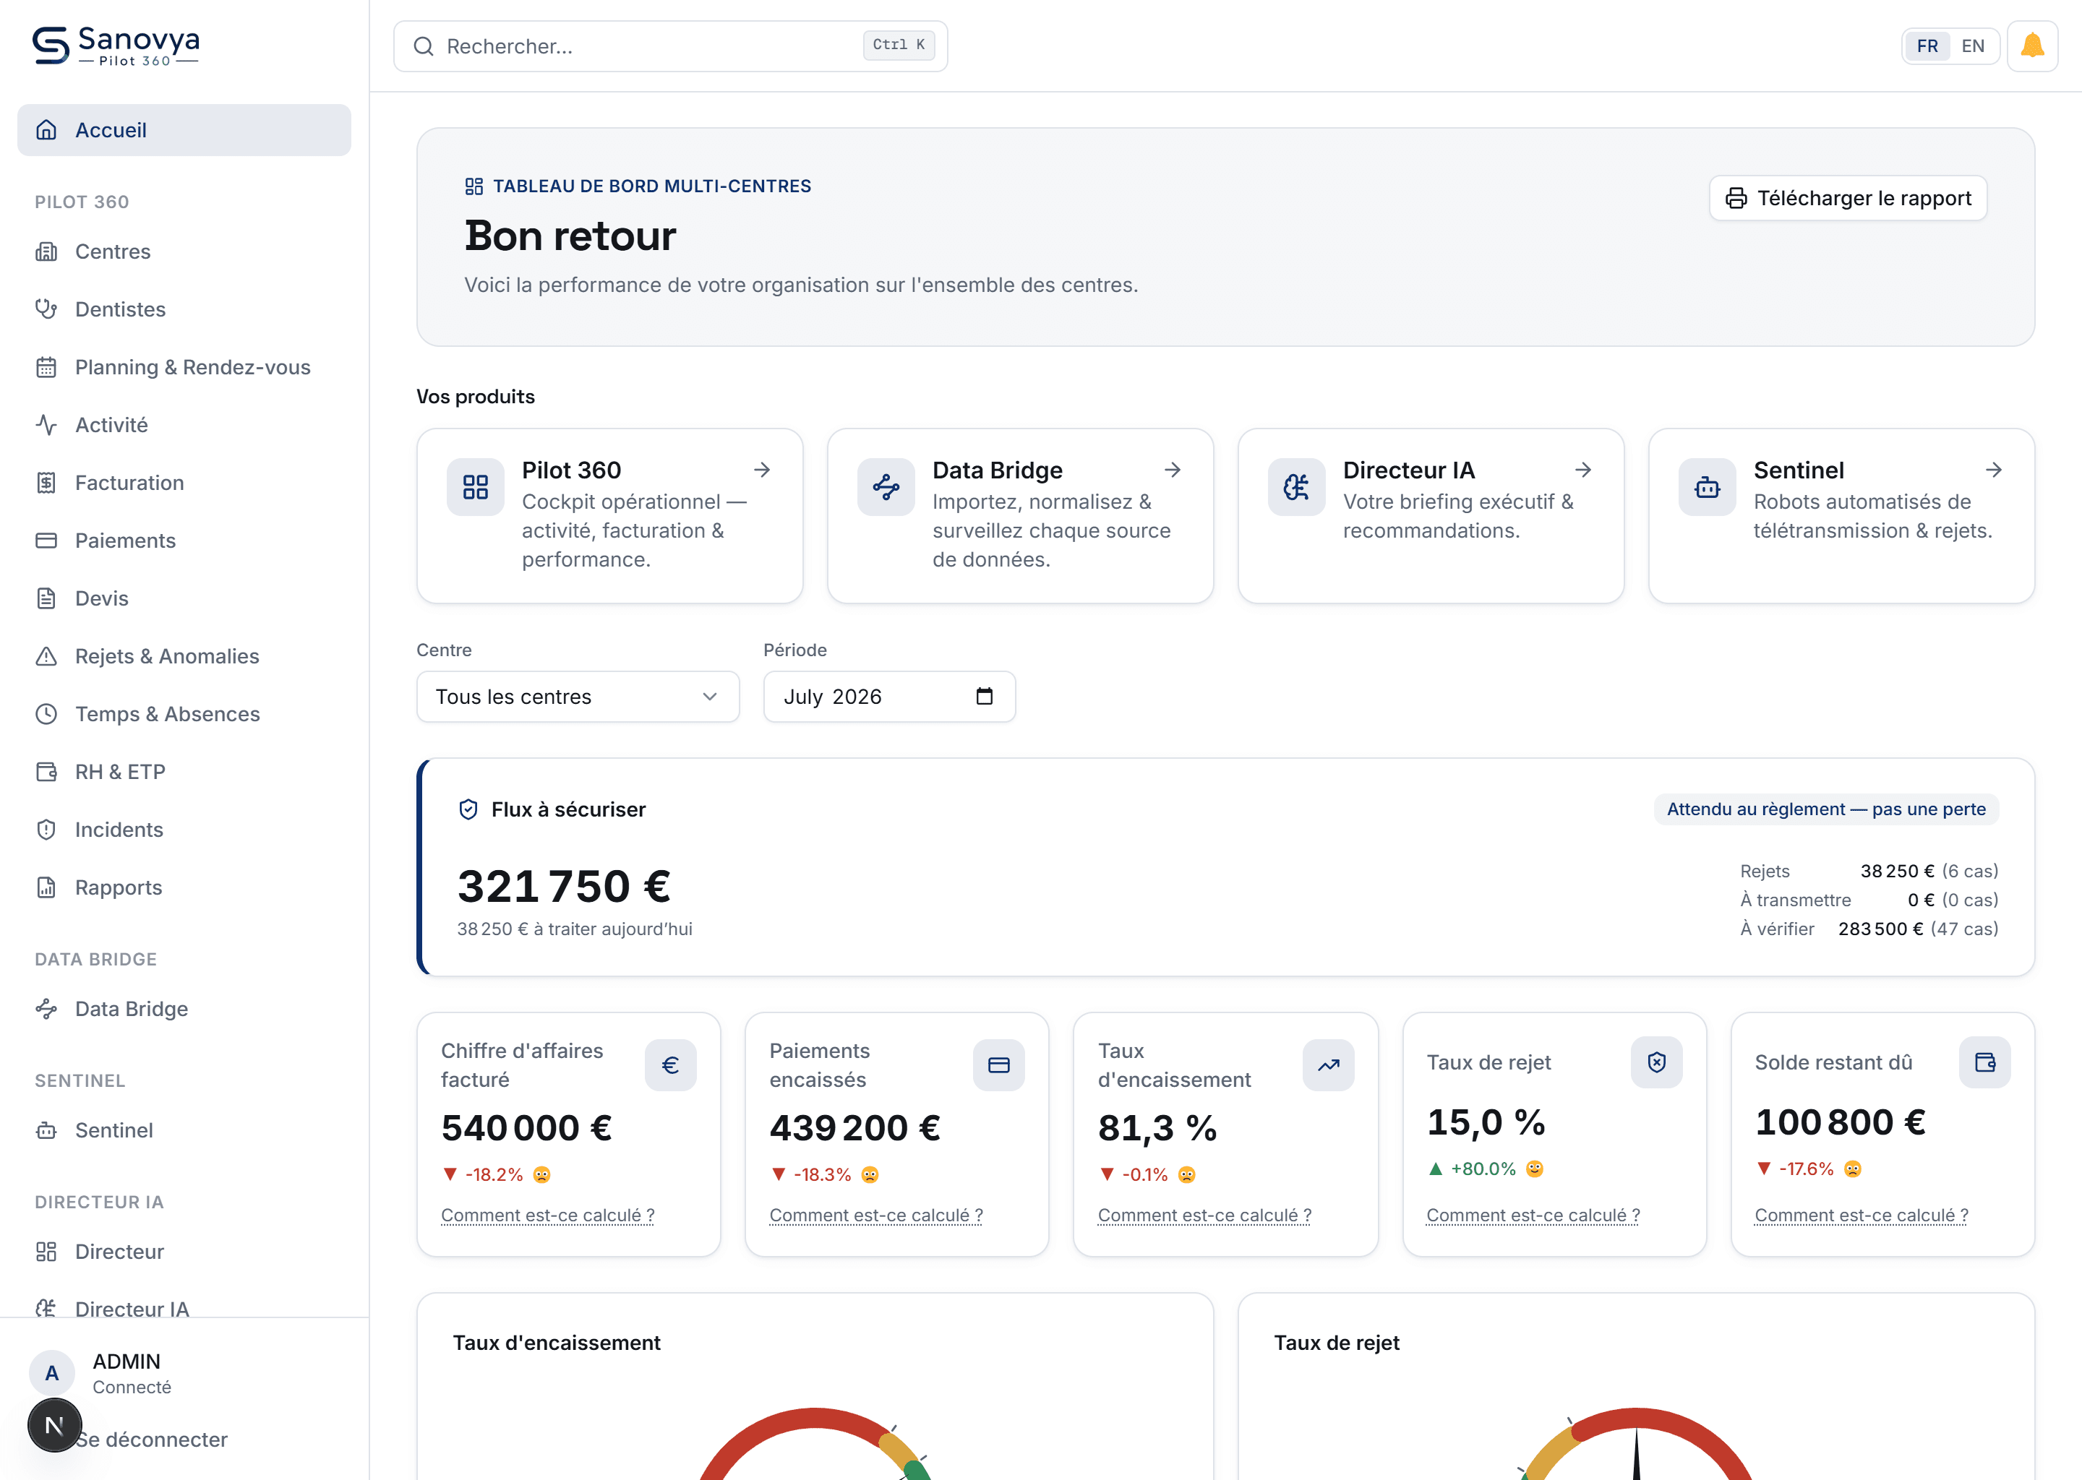
Task: Click the Sentinel robot card icon
Action: [1706, 486]
